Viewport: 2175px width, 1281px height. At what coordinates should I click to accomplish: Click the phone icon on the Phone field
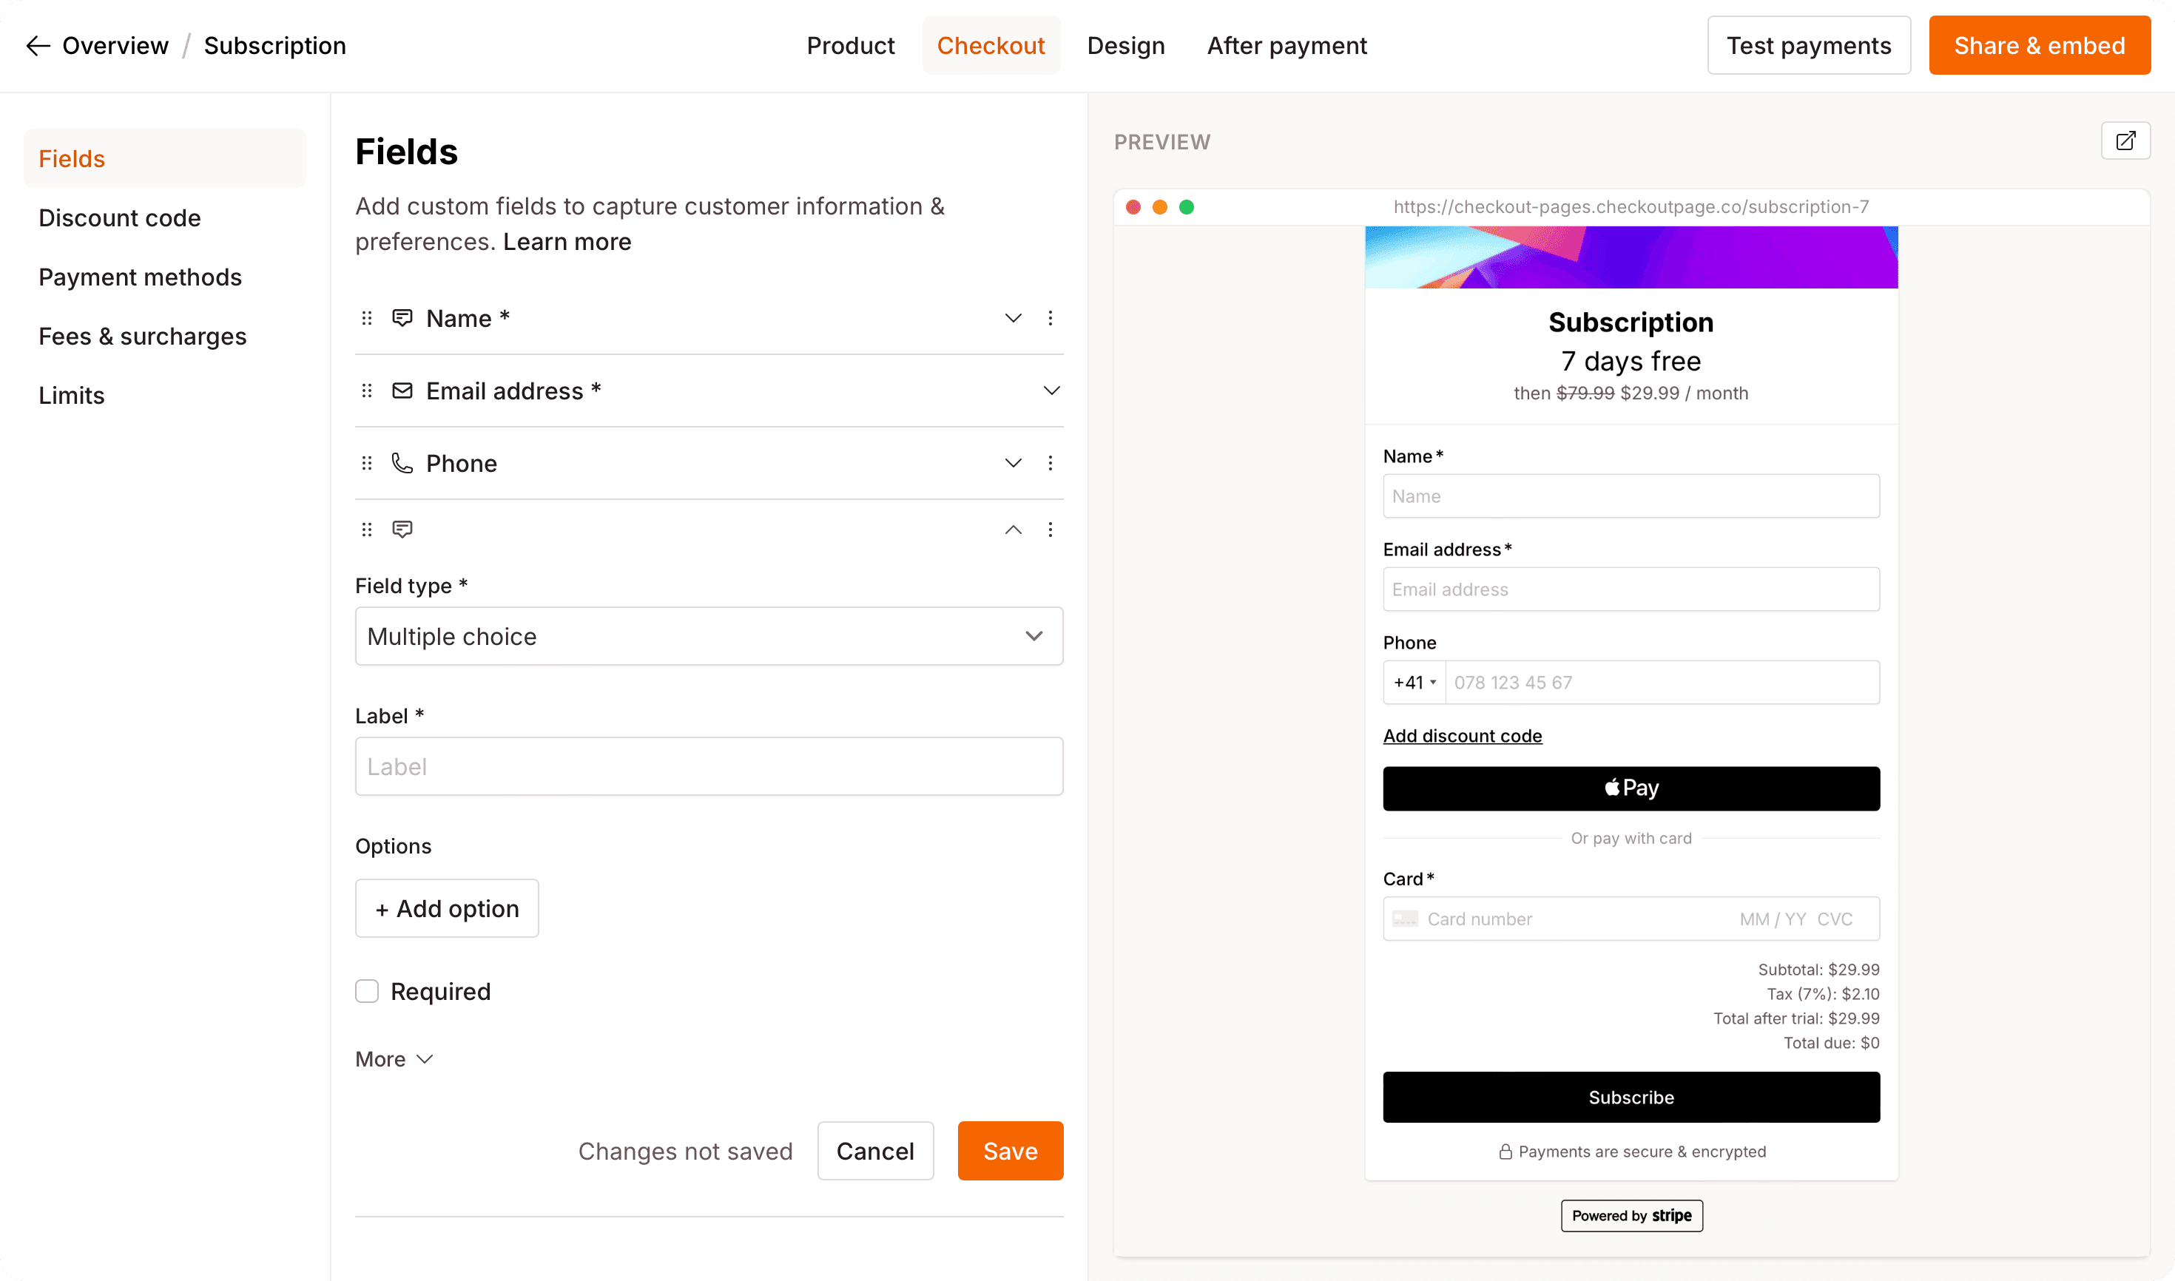(x=402, y=463)
